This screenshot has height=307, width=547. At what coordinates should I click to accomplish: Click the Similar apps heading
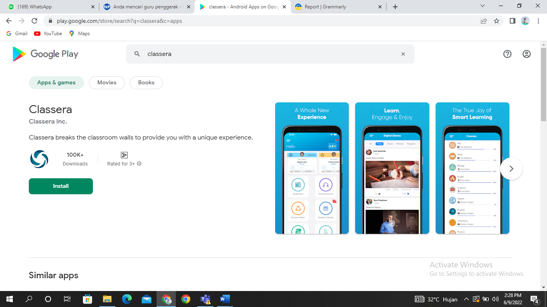(x=54, y=275)
